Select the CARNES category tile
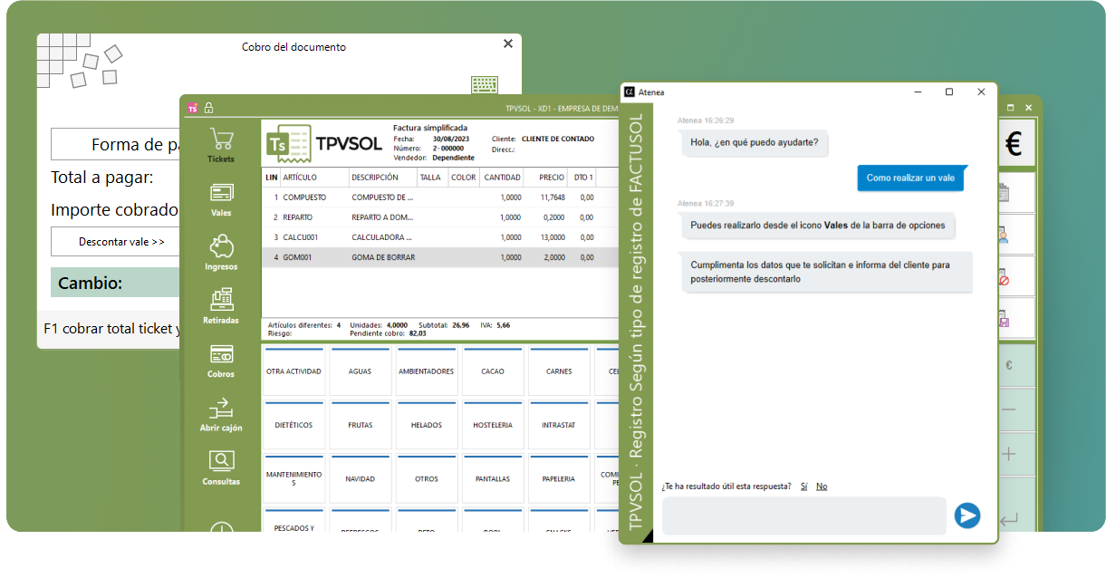The height and width of the screenshot is (578, 1106). point(559,371)
